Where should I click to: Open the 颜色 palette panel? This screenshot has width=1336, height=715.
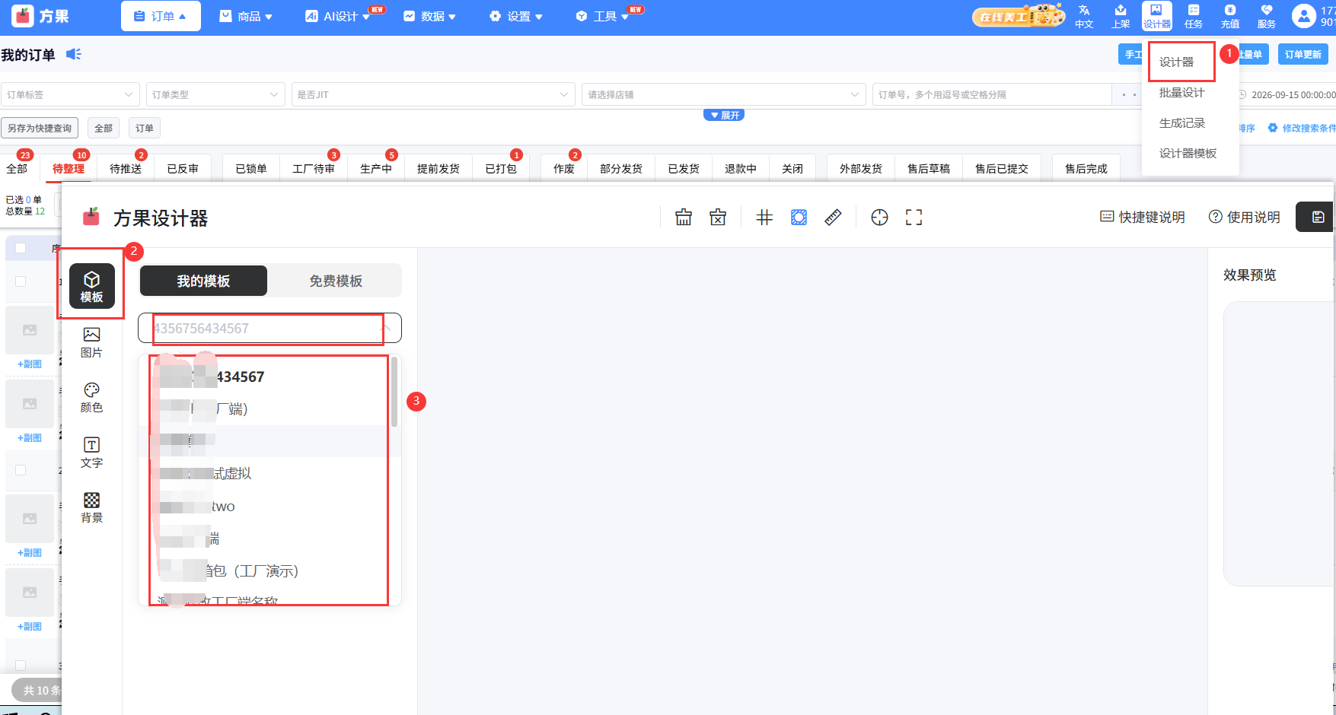click(x=91, y=398)
